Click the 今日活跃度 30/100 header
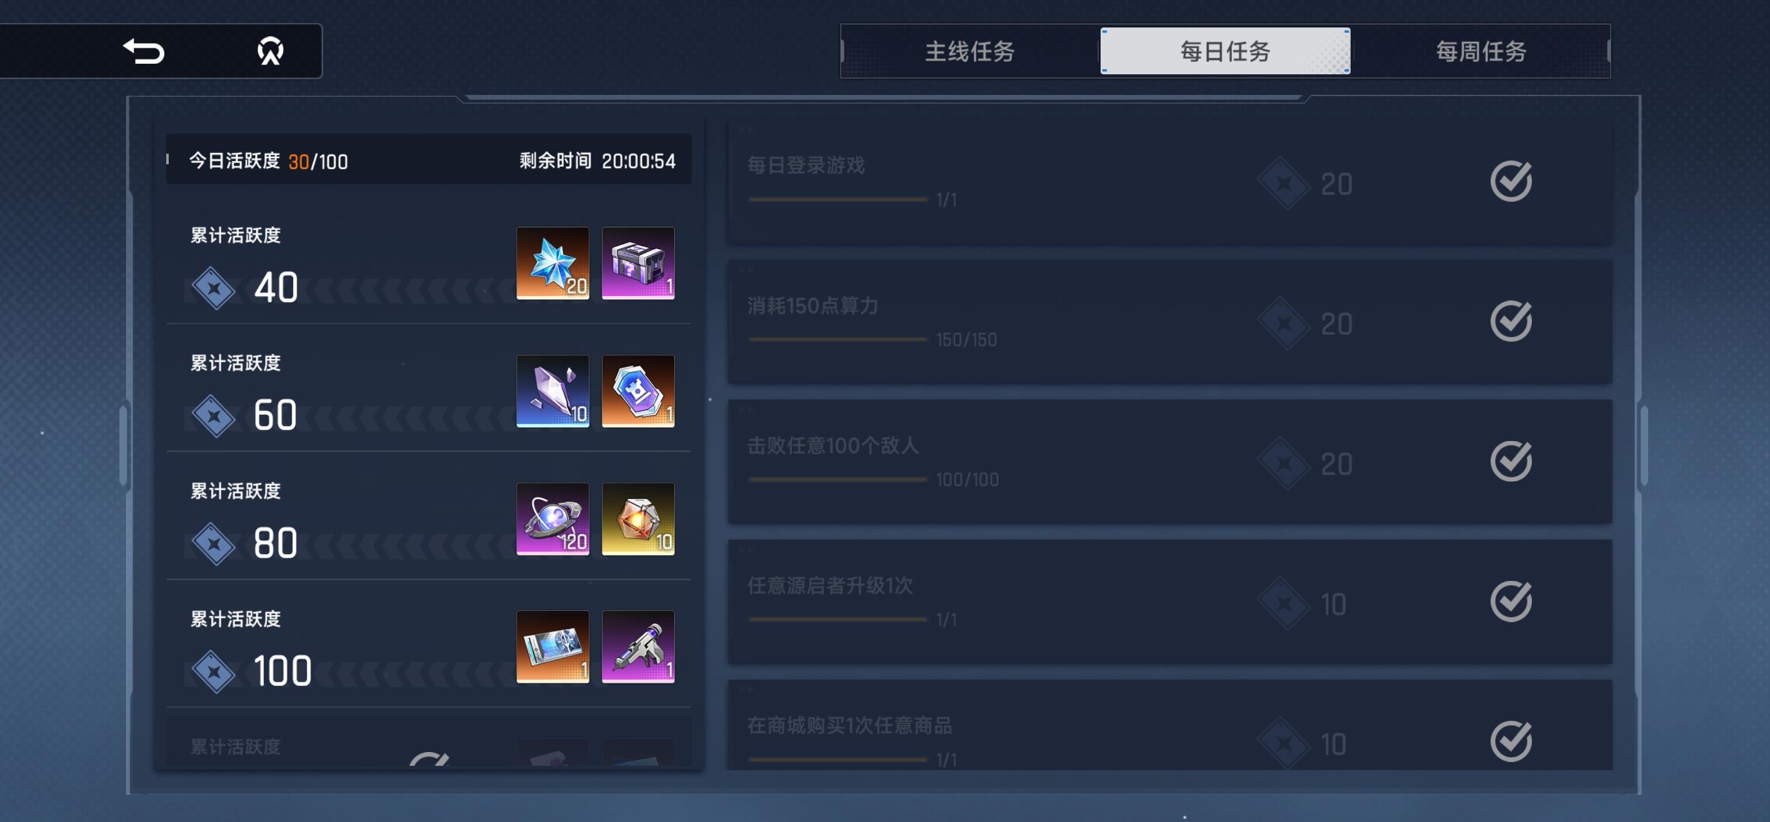The height and width of the screenshot is (822, 1770). (269, 161)
